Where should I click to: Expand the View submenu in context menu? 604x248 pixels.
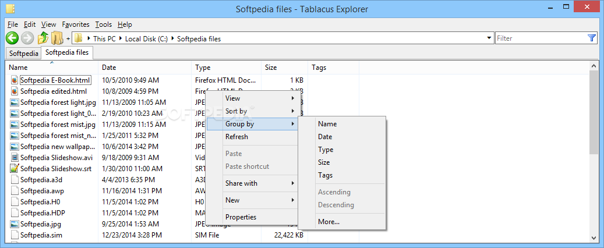pyautogui.click(x=293, y=98)
